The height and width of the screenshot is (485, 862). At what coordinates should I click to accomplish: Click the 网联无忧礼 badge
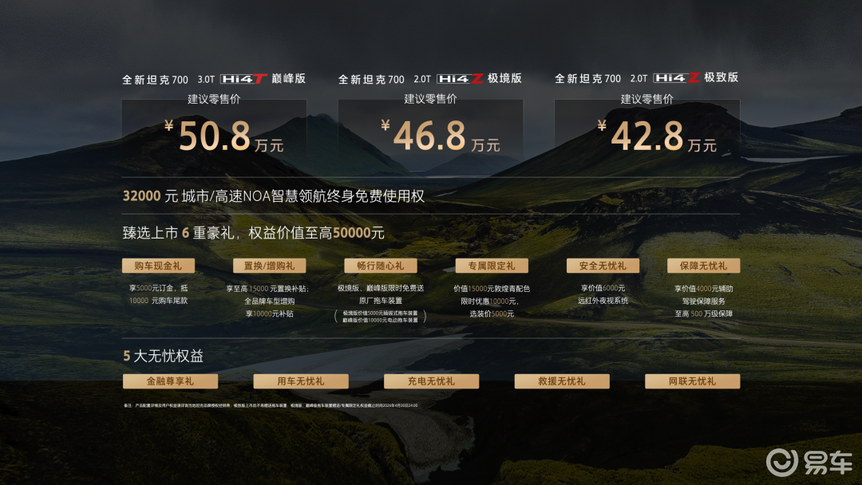692,381
